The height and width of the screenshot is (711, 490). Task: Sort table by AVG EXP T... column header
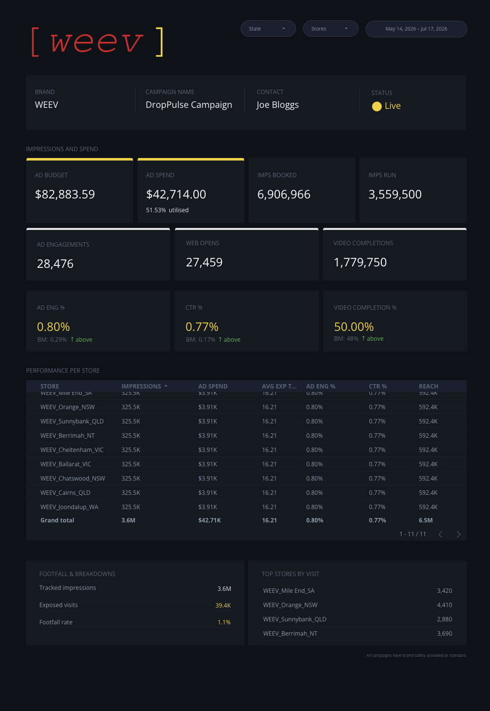coord(279,386)
